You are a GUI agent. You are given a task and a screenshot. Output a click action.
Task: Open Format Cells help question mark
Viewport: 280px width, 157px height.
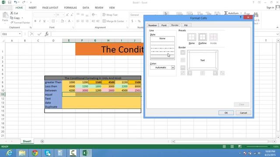coord(240,17)
